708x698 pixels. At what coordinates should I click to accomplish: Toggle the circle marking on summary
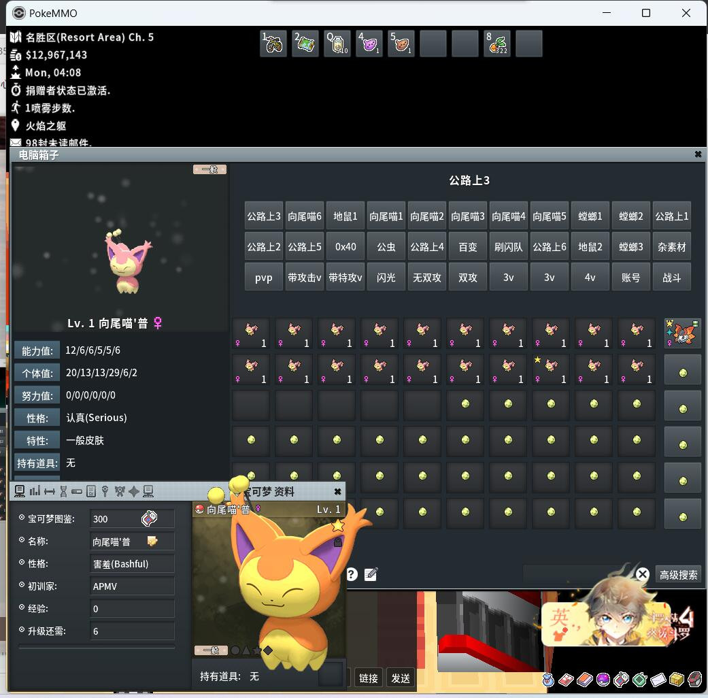[235, 650]
